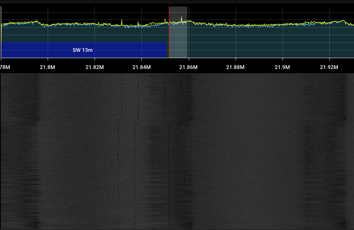Screen dimensions: 354x230
Task: Click the spectrum peak just left of red line
Action: (165, 21)
